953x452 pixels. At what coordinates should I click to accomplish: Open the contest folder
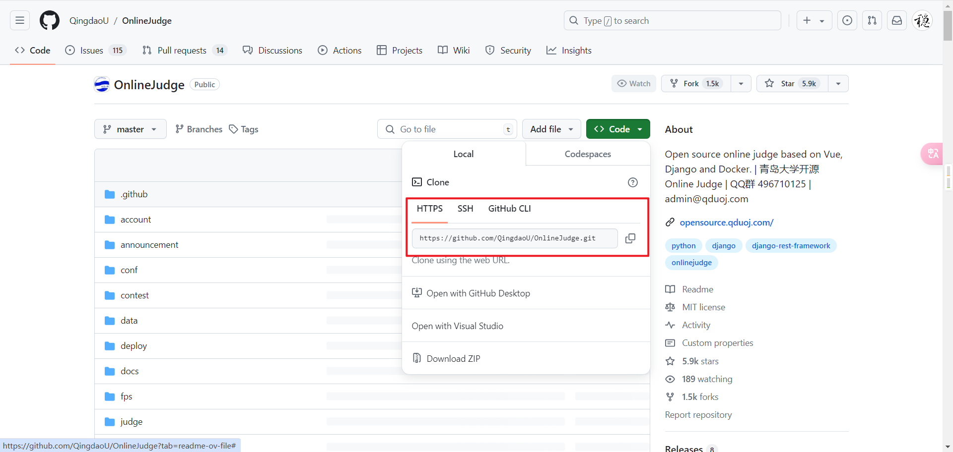click(135, 295)
